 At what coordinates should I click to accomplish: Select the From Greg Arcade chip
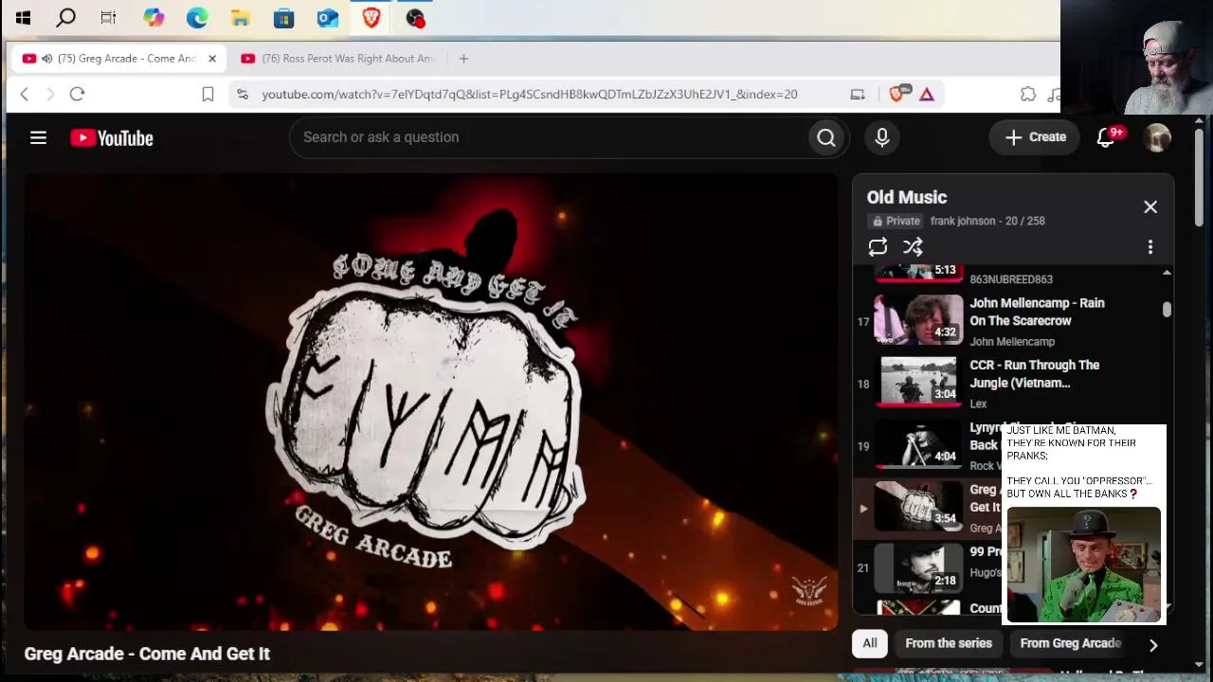1070,643
